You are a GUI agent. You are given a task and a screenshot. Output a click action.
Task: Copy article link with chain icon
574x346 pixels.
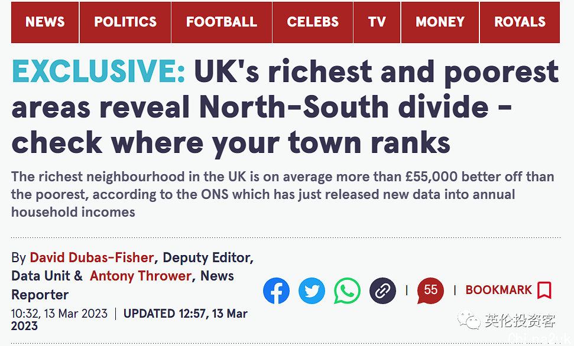coord(382,290)
